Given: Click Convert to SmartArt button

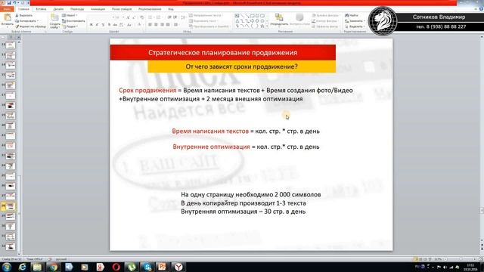Looking at the screenshot, I should 209,26.
